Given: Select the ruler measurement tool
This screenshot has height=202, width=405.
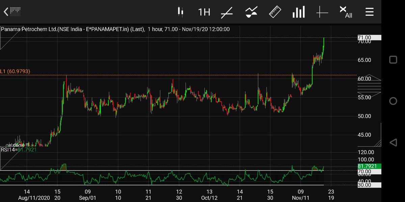Looking at the screenshot, I should pos(274,12).
